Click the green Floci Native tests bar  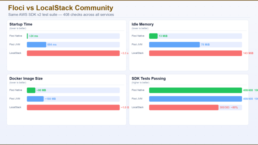[x=195, y=90]
